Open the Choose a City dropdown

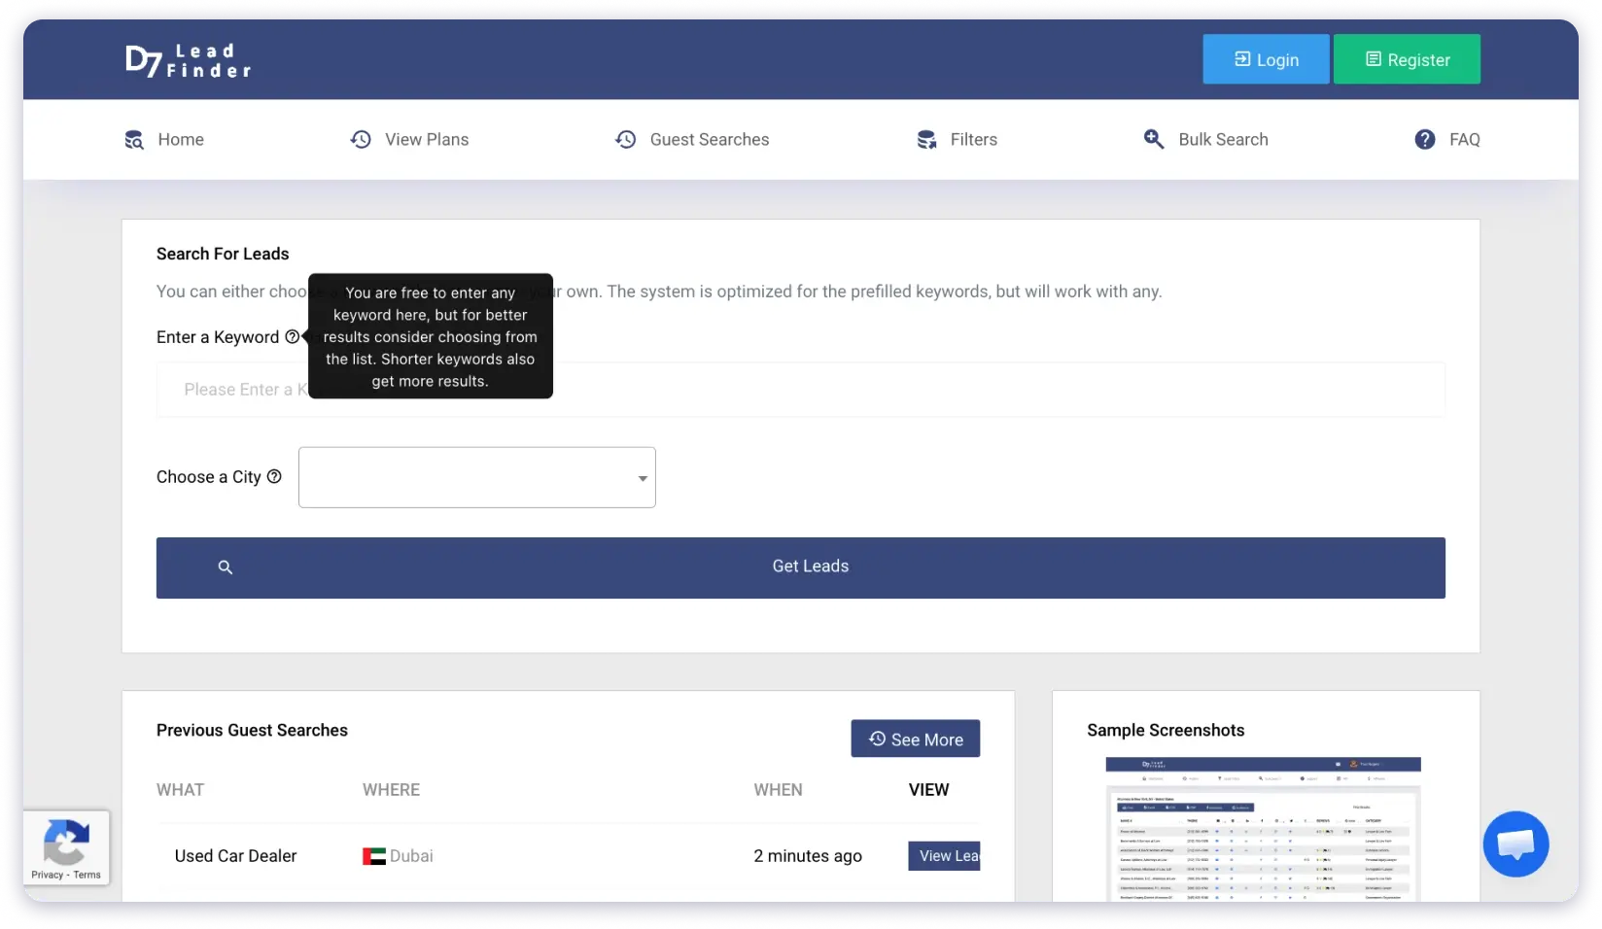(x=476, y=477)
